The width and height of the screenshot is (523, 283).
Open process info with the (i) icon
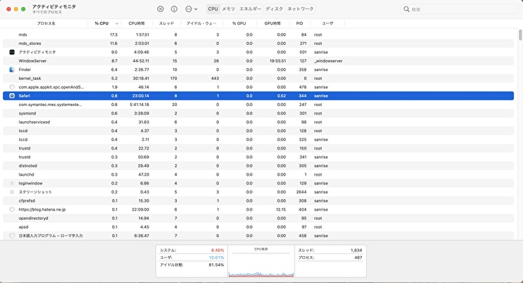coord(174,9)
